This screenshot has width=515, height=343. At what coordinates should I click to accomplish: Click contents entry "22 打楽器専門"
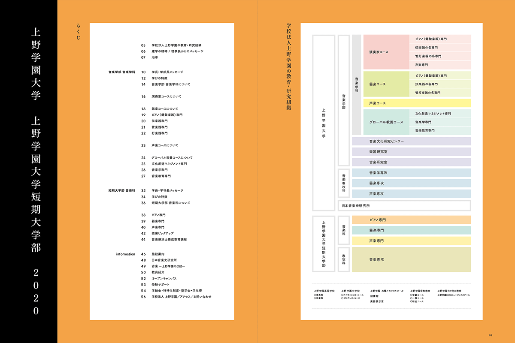[154, 133]
